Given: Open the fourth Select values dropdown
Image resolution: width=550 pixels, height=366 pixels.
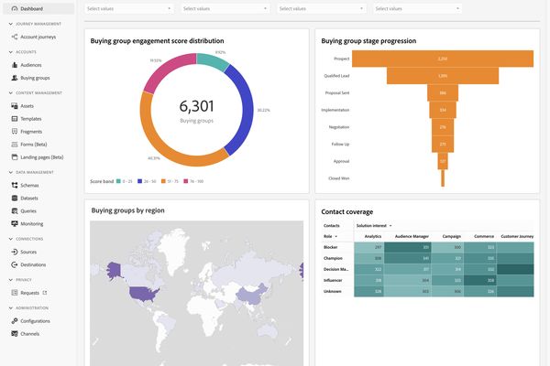Looking at the screenshot, I should (417, 8).
